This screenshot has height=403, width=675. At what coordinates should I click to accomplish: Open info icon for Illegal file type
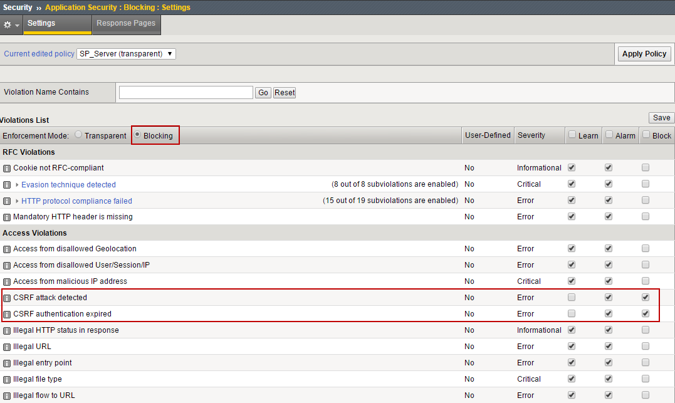(x=7, y=380)
